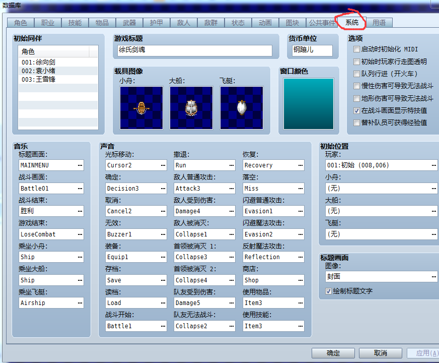The width and height of the screenshot is (439, 363).
Task: Open the 用语 tab
Action: pos(379,23)
